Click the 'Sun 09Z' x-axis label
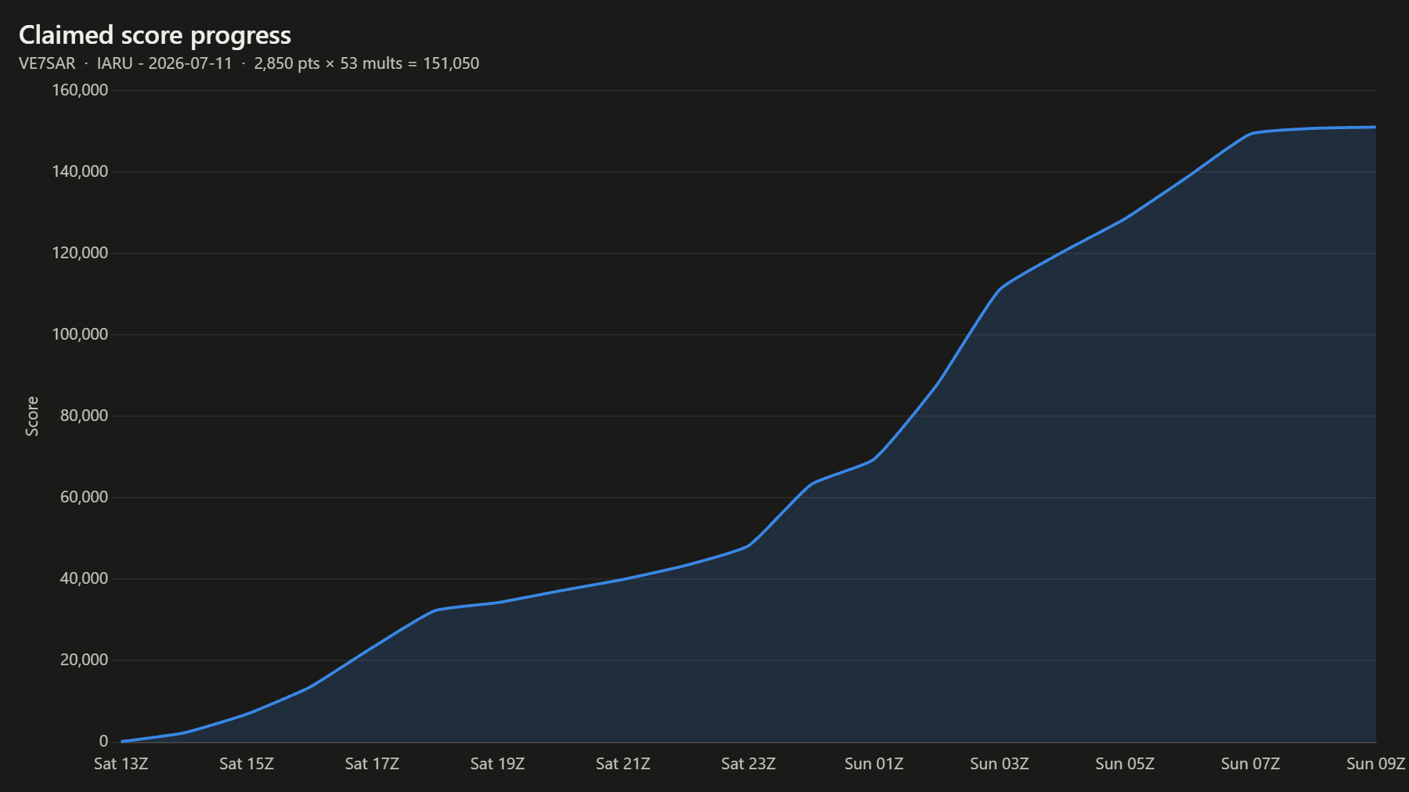 1375,764
